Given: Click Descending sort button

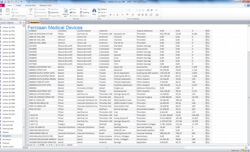Looking at the screenshot, I should (x=40, y=13).
